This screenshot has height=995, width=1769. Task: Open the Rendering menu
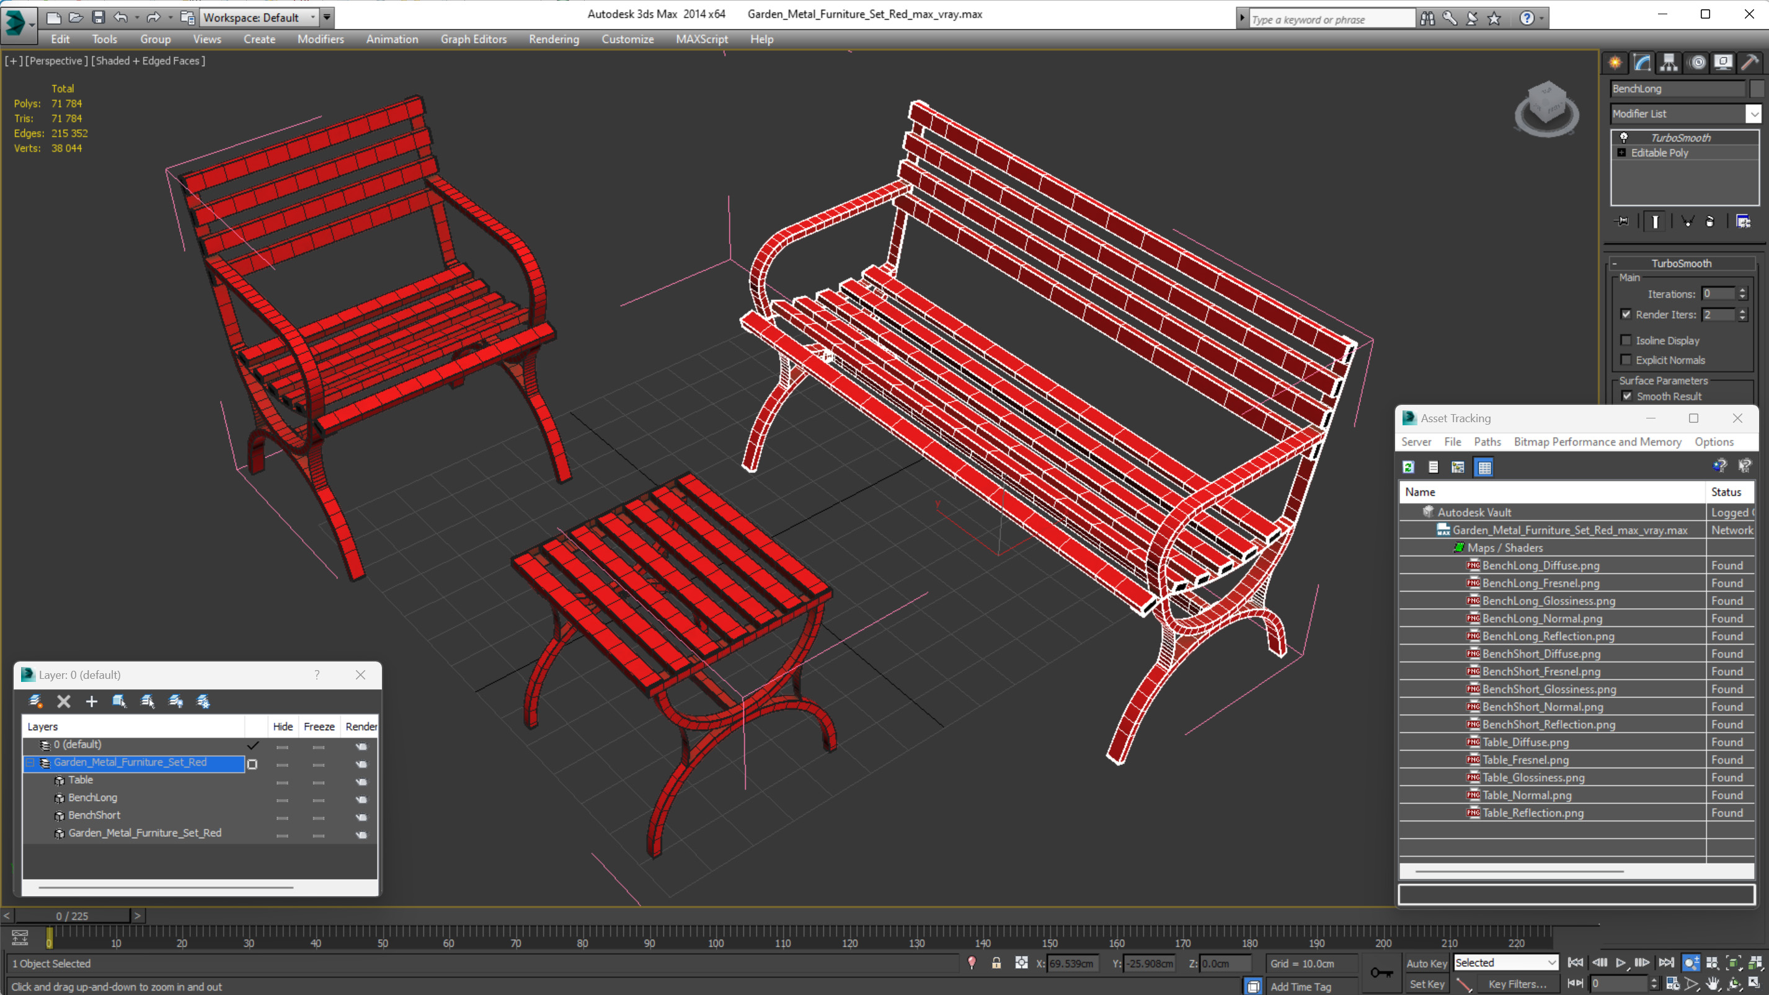point(554,39)
